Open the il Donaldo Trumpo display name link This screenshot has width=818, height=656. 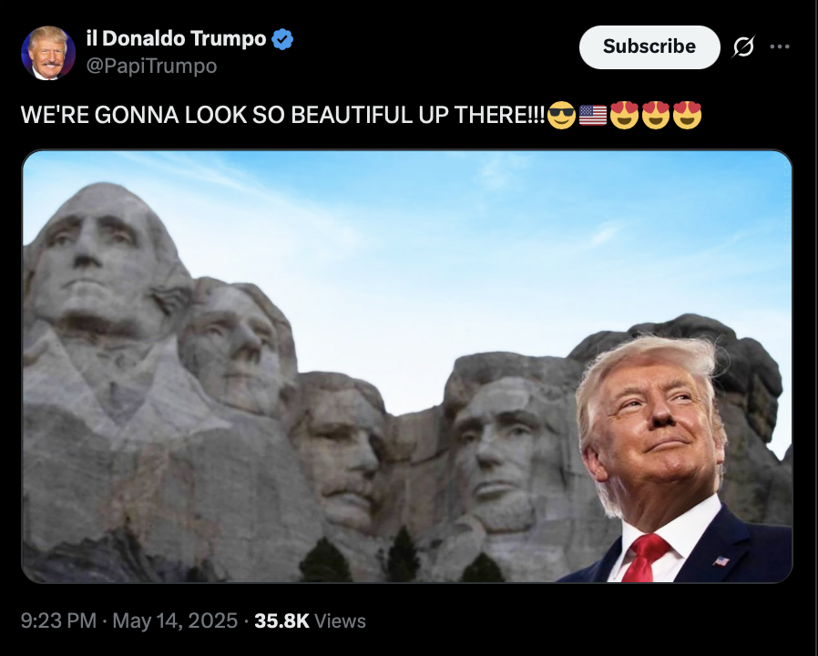[177, 38]
